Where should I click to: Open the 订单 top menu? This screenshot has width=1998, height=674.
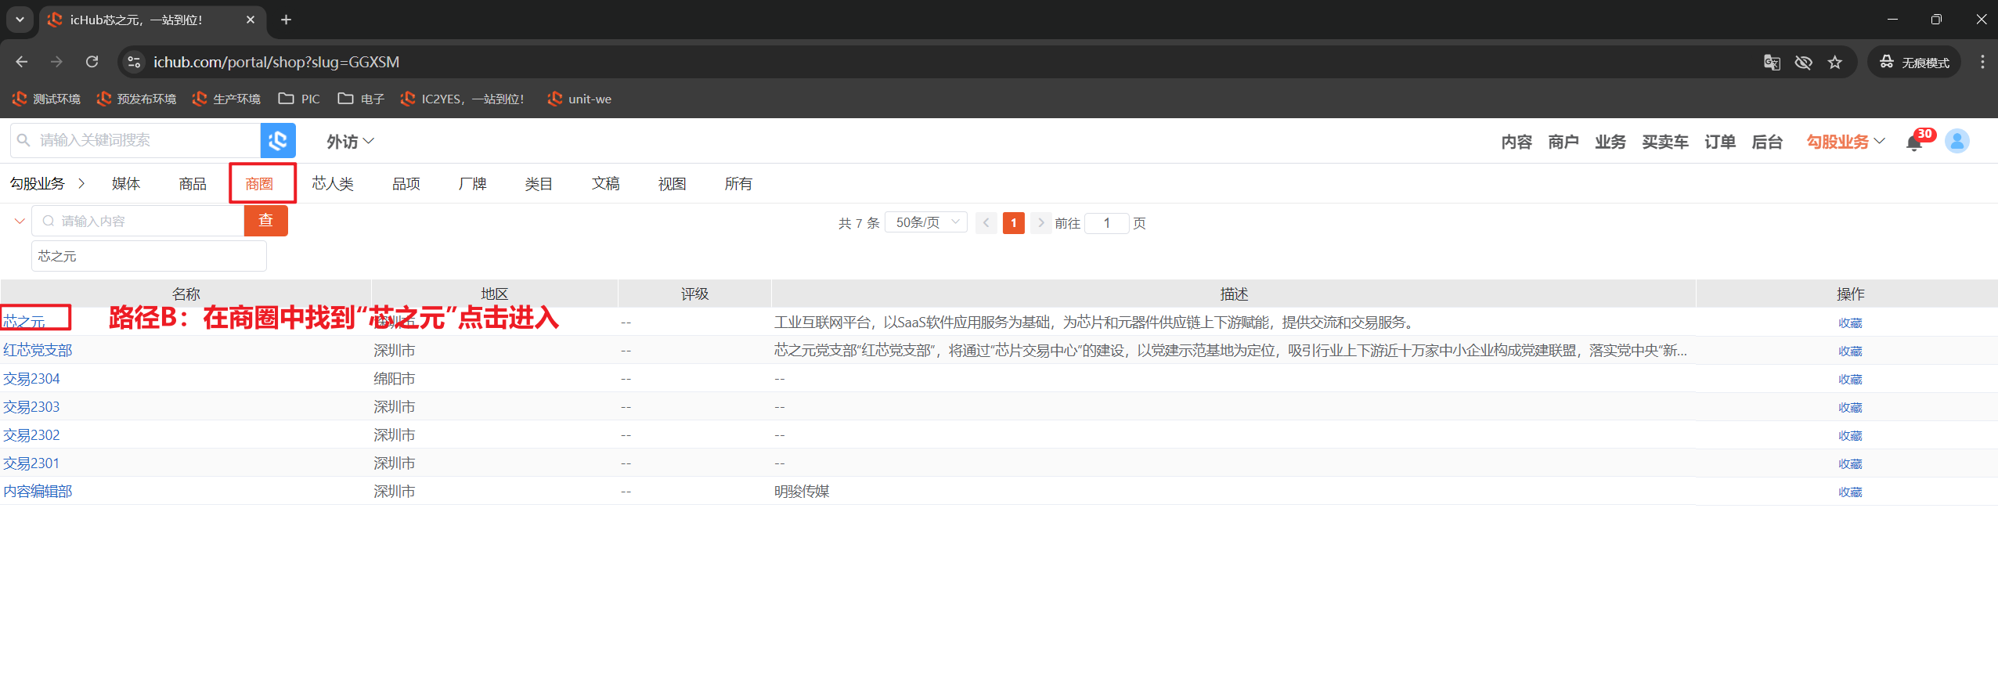coord(1720,142)
